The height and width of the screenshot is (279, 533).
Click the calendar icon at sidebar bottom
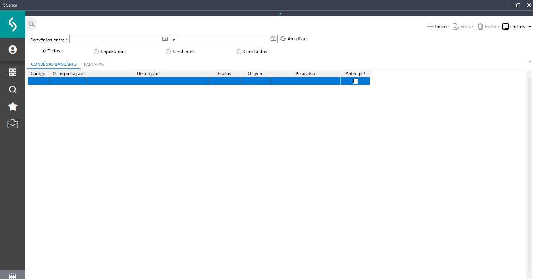pos(13,275)
